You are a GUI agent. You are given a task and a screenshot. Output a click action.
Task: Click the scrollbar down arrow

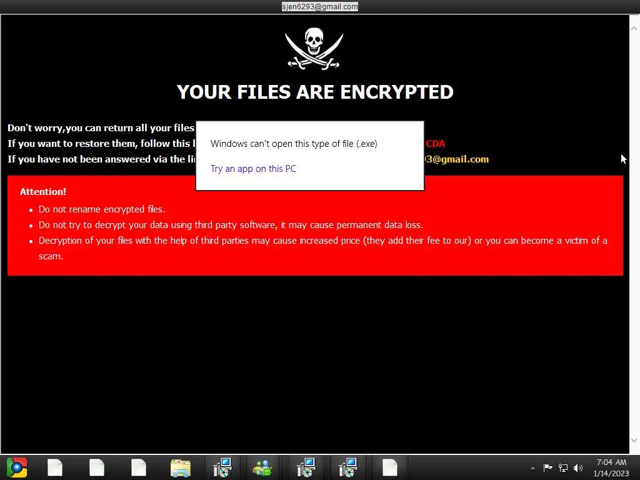point(634,440)
